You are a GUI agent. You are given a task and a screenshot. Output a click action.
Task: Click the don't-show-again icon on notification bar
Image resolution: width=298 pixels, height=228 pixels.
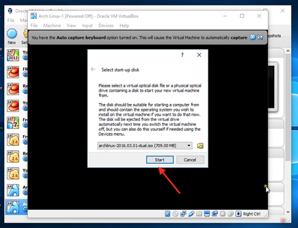click(x=260, y=37)
